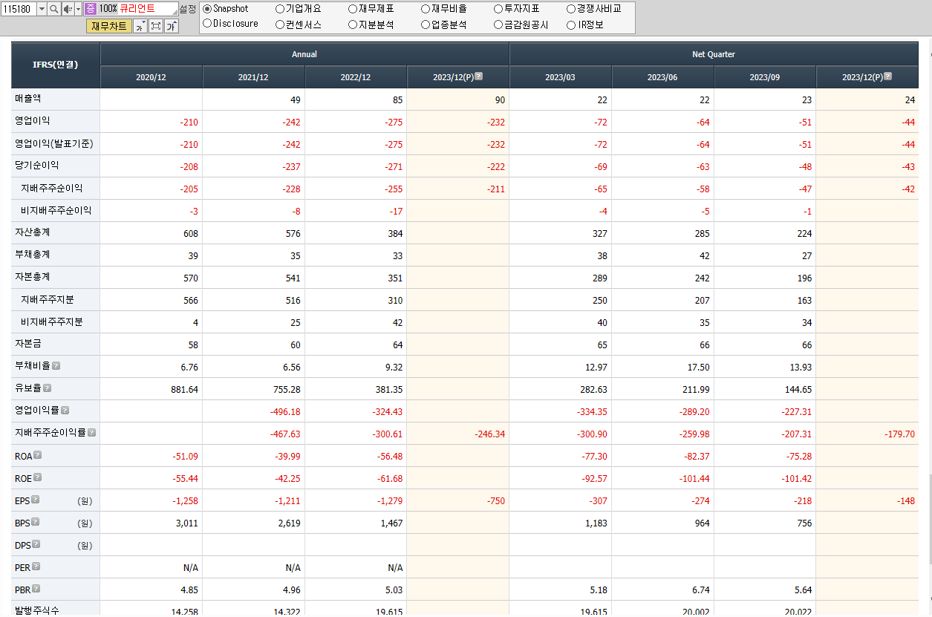Select the 금감원공시 radio button
Screen dimensions: 932x617
tap(498, 25)
